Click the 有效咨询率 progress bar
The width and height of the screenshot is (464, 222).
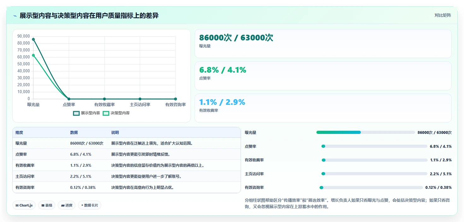point(371,188)
